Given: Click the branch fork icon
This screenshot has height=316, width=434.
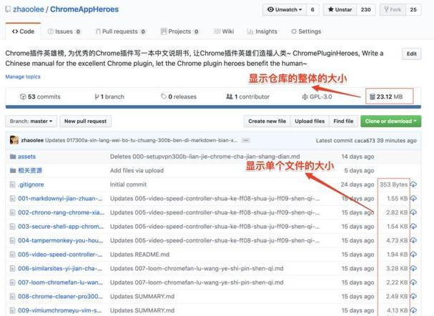Looking at the screenshot, I should click(x=97, y=97).
